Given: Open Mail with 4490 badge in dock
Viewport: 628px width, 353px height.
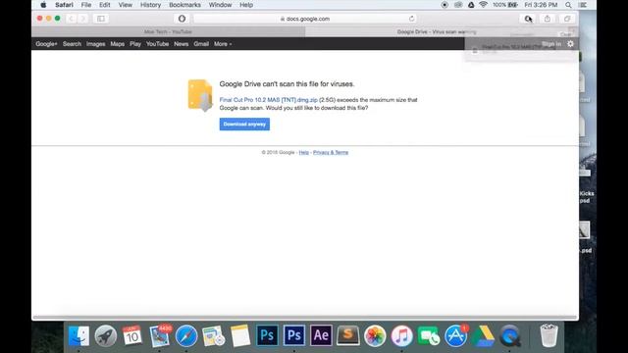Looking at the screenshot, I should pos(160,335).
